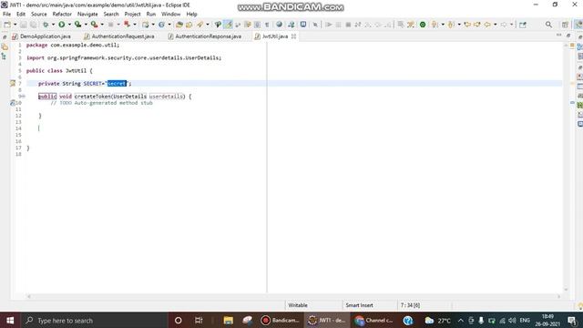Click the Coverage run icon
Viewport: 583px width, 328px height.
(77, 25)
